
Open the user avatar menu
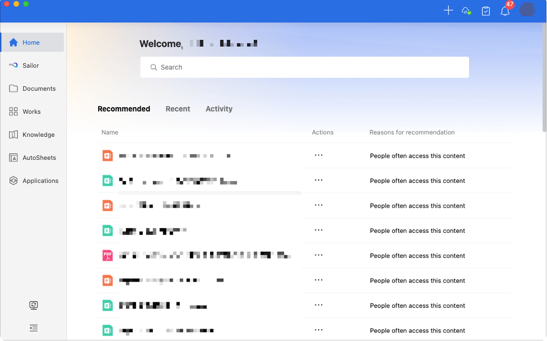pyautogui.click(x=527, y=10)
